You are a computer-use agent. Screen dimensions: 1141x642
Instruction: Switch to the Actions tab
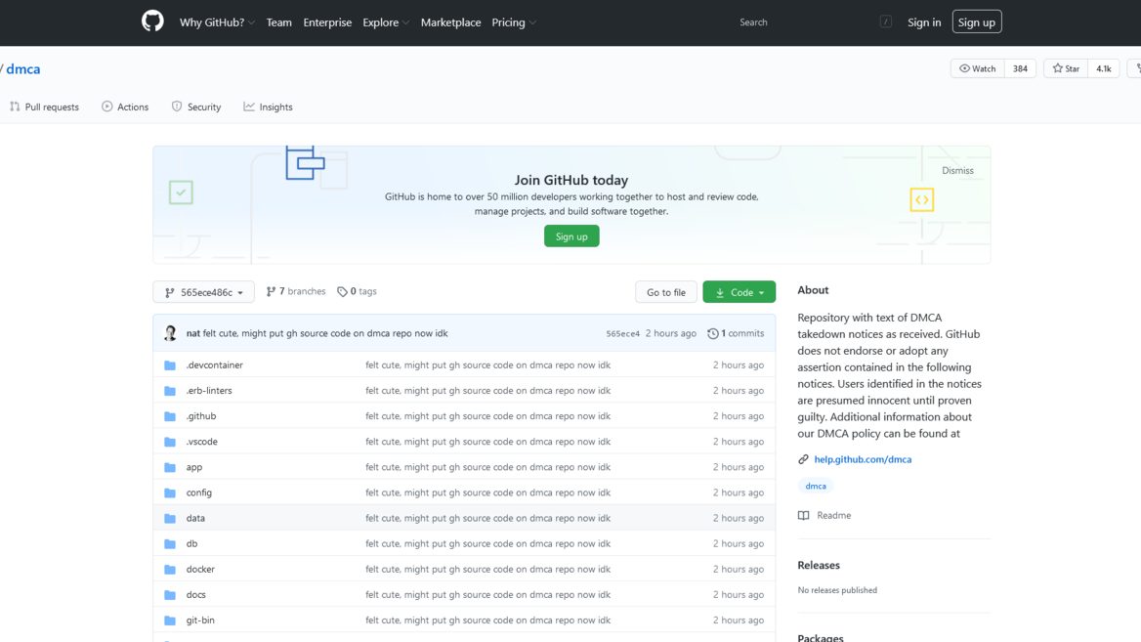[x=125, y=107]
